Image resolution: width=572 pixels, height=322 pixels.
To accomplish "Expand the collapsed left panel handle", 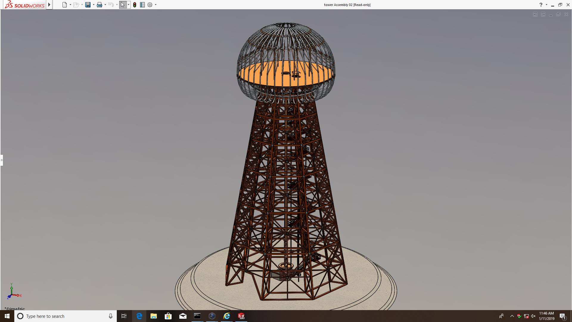I will click(1, 160).
